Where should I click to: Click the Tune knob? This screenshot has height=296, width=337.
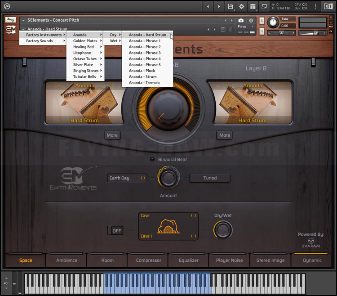click(273, 22)
